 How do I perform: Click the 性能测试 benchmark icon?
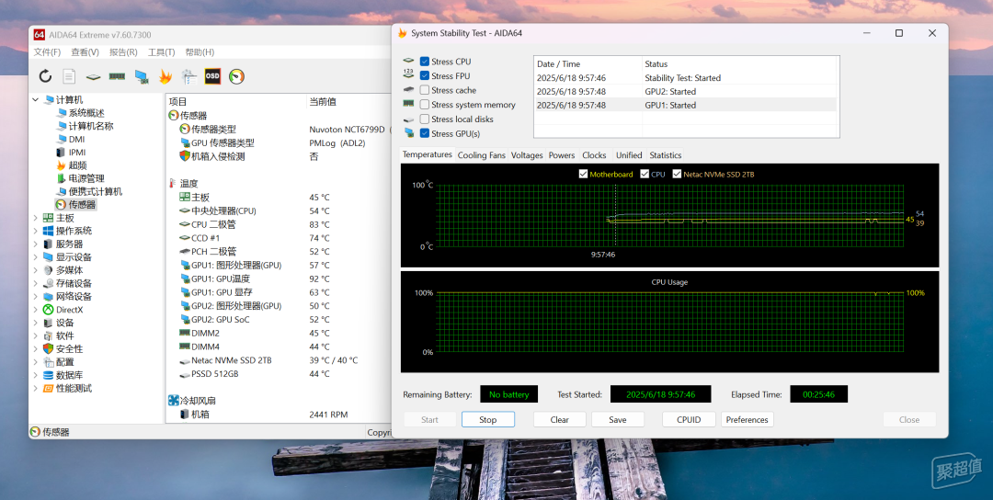(48, 388)
